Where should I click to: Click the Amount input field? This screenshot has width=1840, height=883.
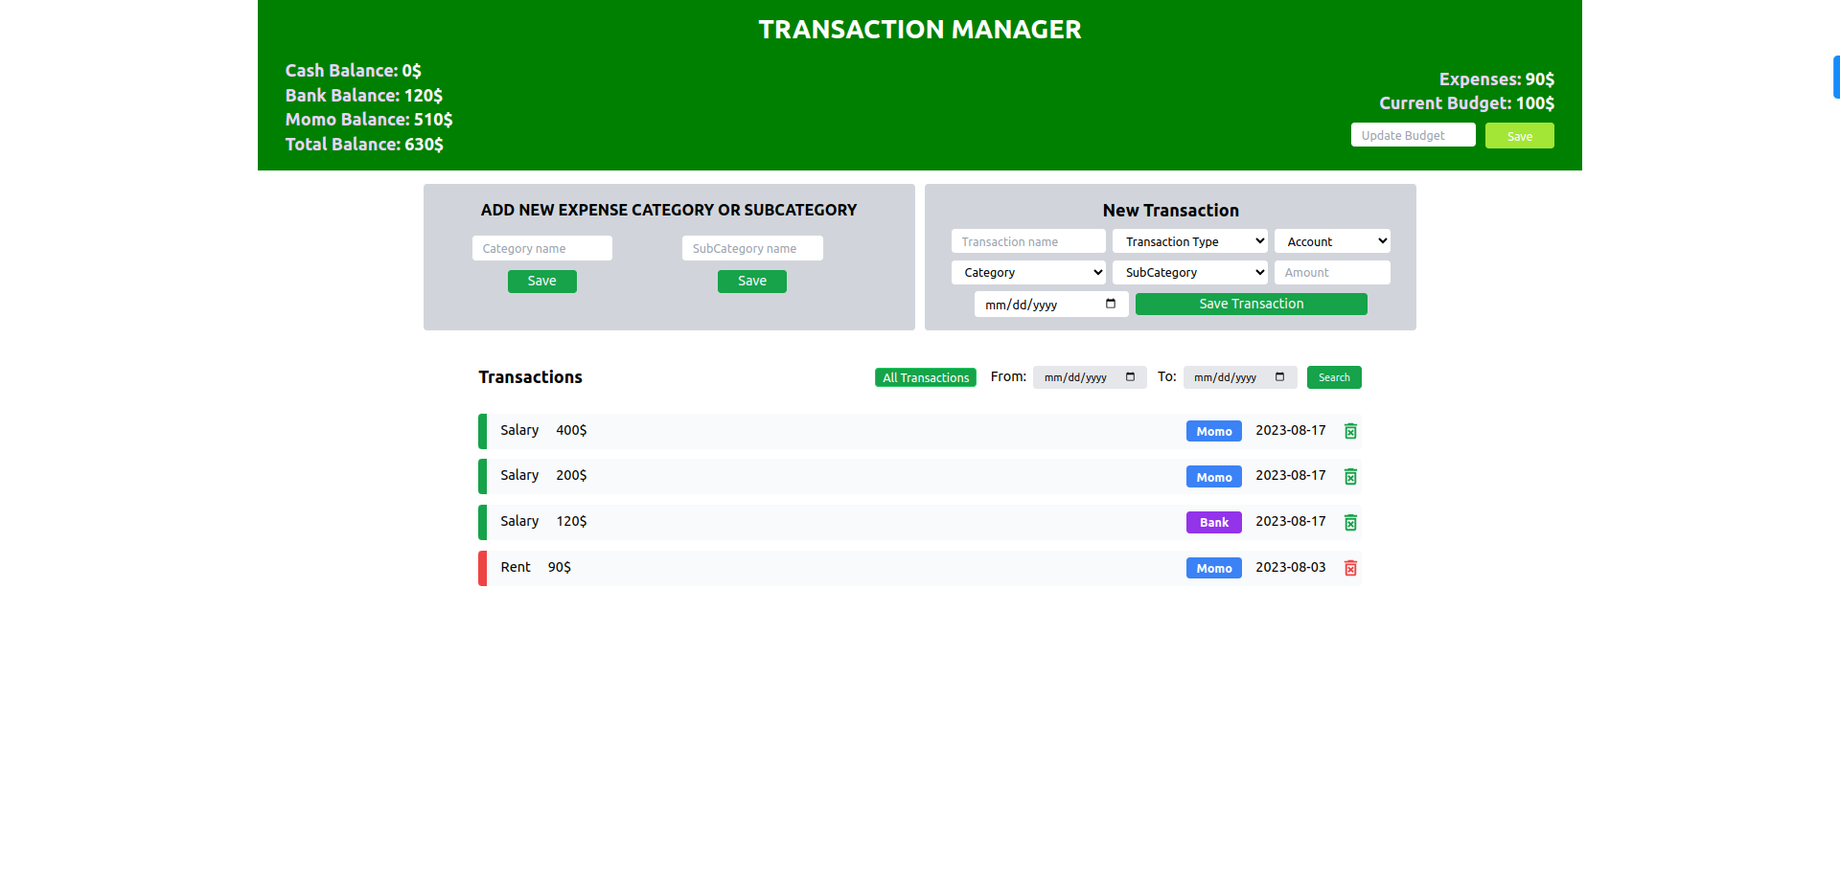1332,272
